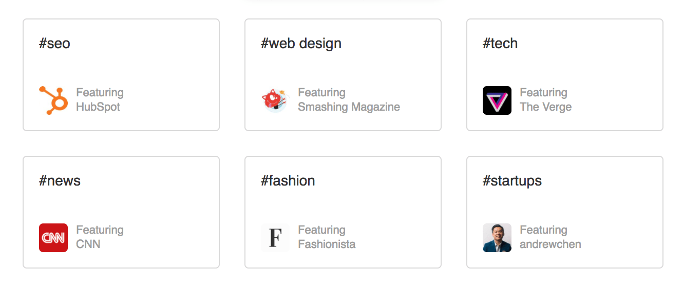Click the HubSpot sprocket logo
The image size is (683, 288).
pyautogui.click(x=53, y=100)
